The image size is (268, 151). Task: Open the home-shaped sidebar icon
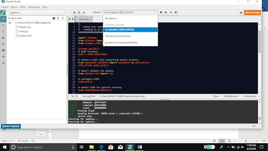3,38
